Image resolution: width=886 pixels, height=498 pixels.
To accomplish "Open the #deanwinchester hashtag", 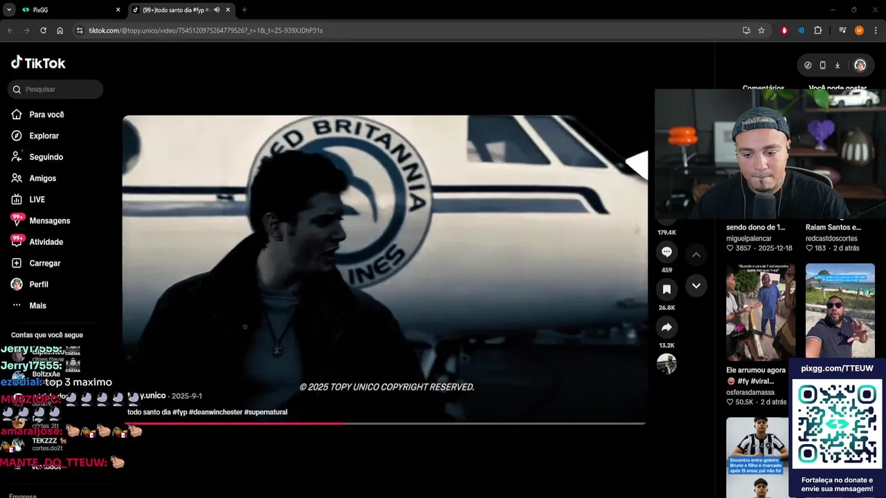I will (x=215, y=412).
